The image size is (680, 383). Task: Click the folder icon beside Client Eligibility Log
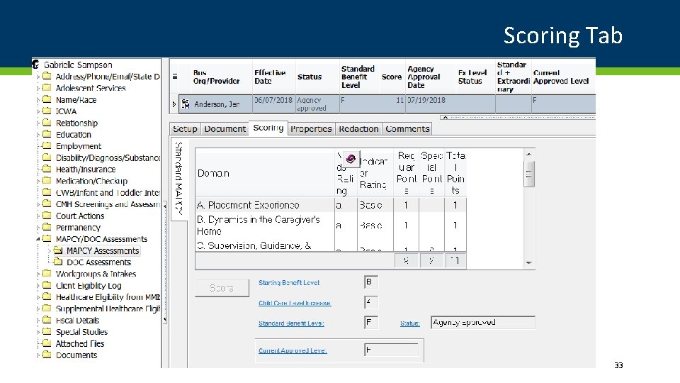[x=47, y=285]
